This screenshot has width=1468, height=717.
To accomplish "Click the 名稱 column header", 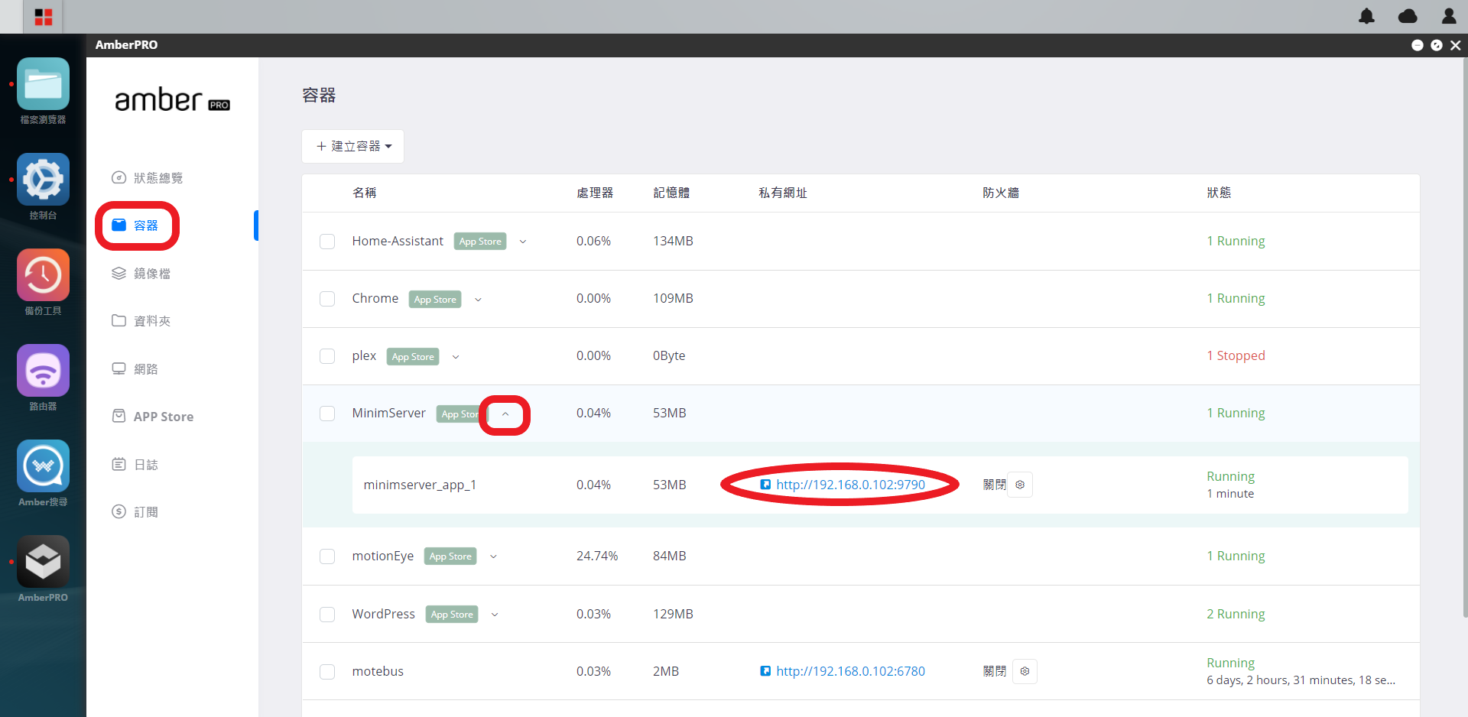I will click(x=364, y=193).
